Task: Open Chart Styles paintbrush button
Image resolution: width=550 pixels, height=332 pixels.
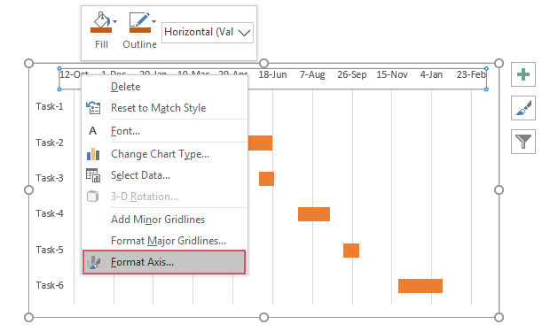Action: [523, 108]
